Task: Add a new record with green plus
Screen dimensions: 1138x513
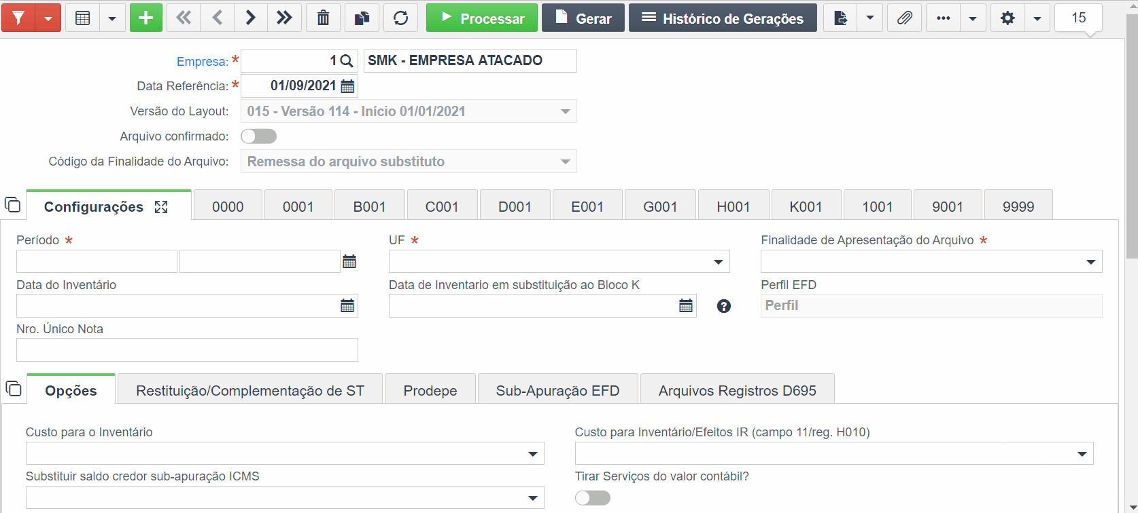Action: point(146,18)
